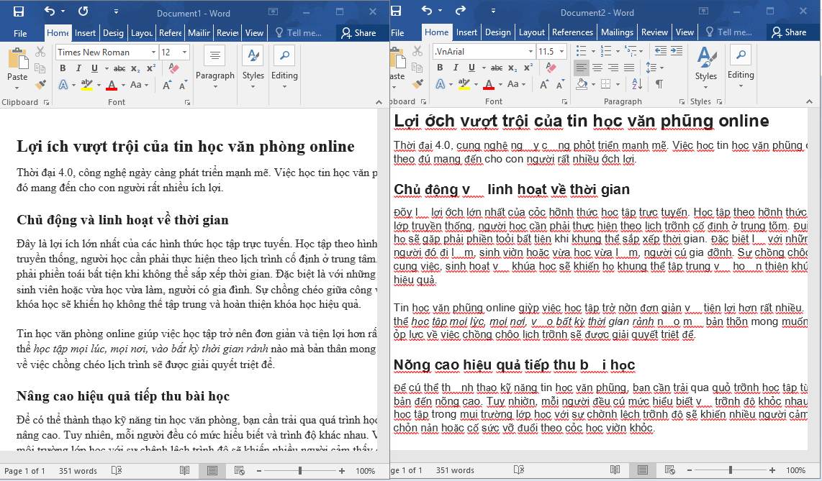
Task: Click Redo arrow in Document2 title bar
Action: 460,11
